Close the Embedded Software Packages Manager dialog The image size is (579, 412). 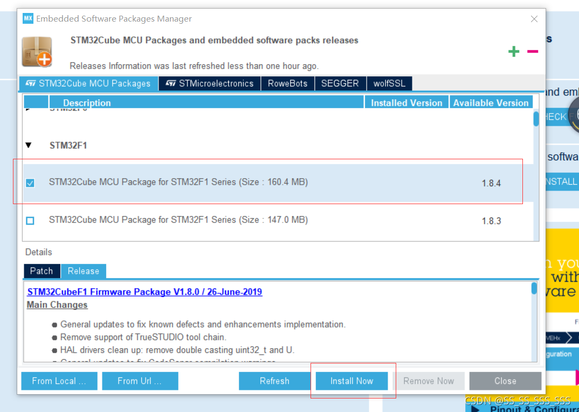[534, 19]
